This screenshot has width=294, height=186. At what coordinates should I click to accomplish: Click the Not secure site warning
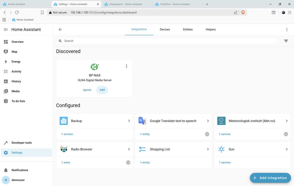[58, 12]
